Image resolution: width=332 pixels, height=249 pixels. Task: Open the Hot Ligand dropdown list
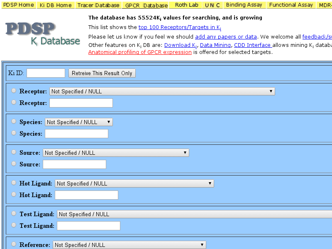click(134, 183)
